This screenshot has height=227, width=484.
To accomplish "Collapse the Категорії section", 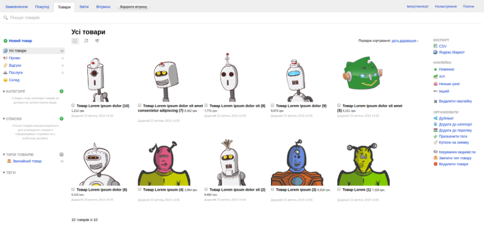I will point(4,91).
